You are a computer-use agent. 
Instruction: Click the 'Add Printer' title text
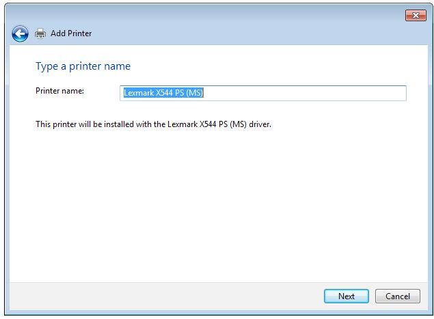click(71, 33)
